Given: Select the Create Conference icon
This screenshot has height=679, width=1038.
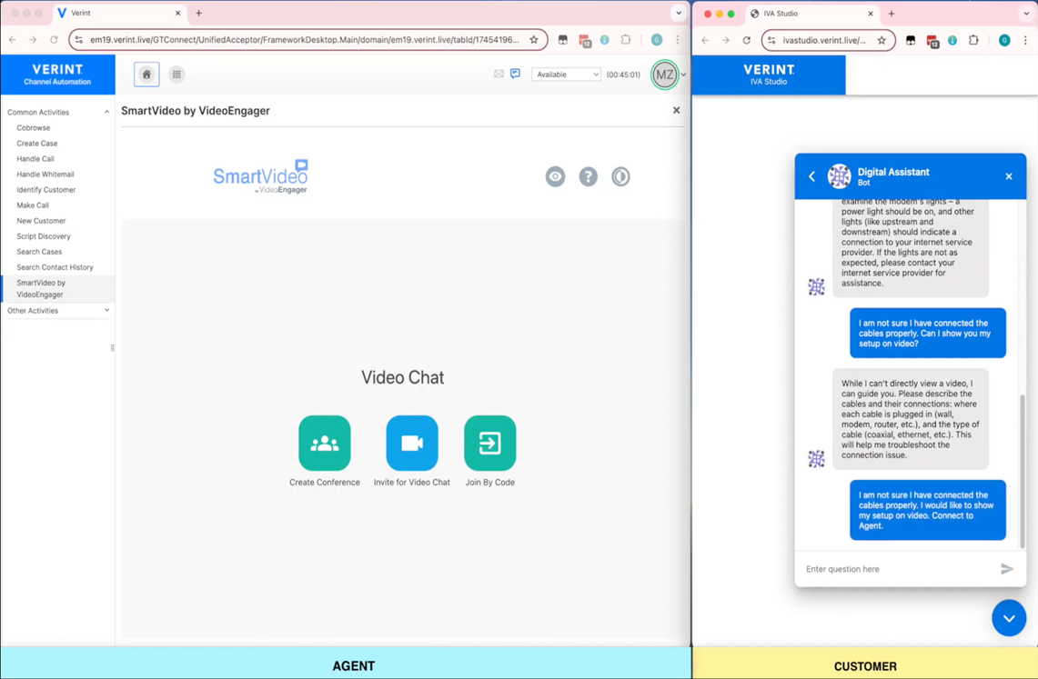Looking at the screenshot, I should coord(324,443).
